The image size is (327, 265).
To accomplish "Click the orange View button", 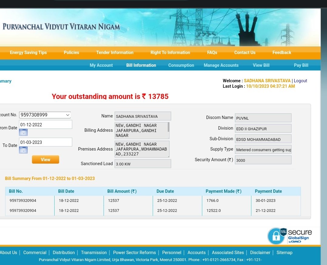I will click(x=46, y=160).
